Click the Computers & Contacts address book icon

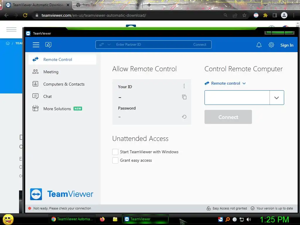(35, 84)
